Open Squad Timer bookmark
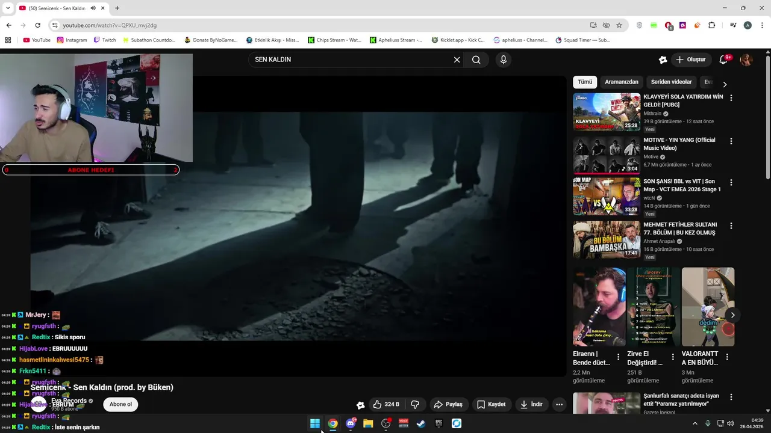Viewport: 771px width, 433px height. (582, 40)
